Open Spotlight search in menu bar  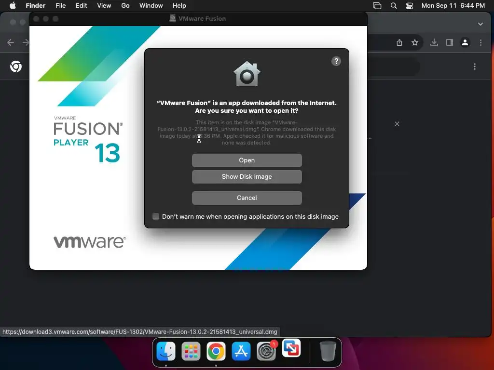[x=394, y=6]
